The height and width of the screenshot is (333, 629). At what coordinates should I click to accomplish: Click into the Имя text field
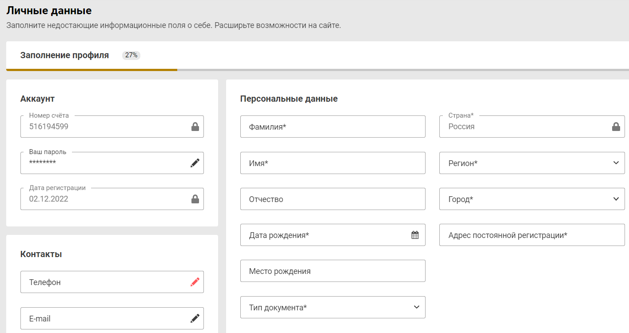coord(332,163)
